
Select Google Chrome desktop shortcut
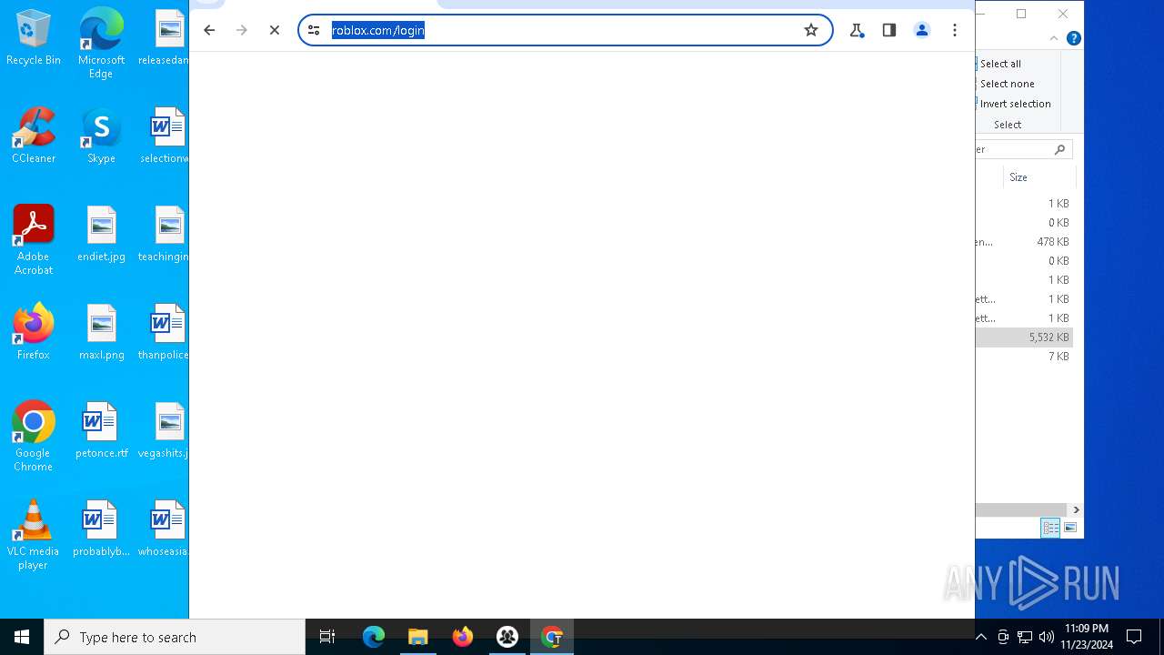(34, 437)
